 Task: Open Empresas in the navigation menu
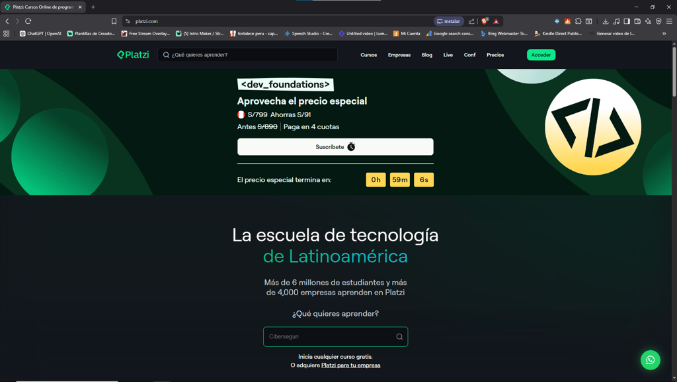tap(399, 55)
